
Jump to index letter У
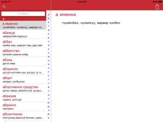[49, 83]
